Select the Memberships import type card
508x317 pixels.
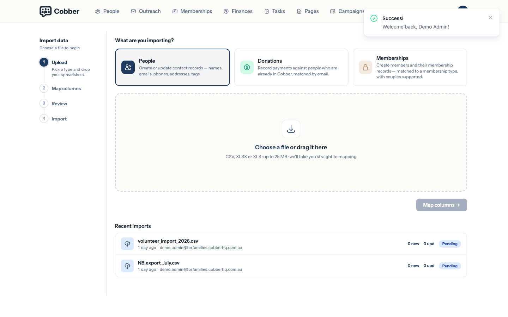tap(410, 67)
